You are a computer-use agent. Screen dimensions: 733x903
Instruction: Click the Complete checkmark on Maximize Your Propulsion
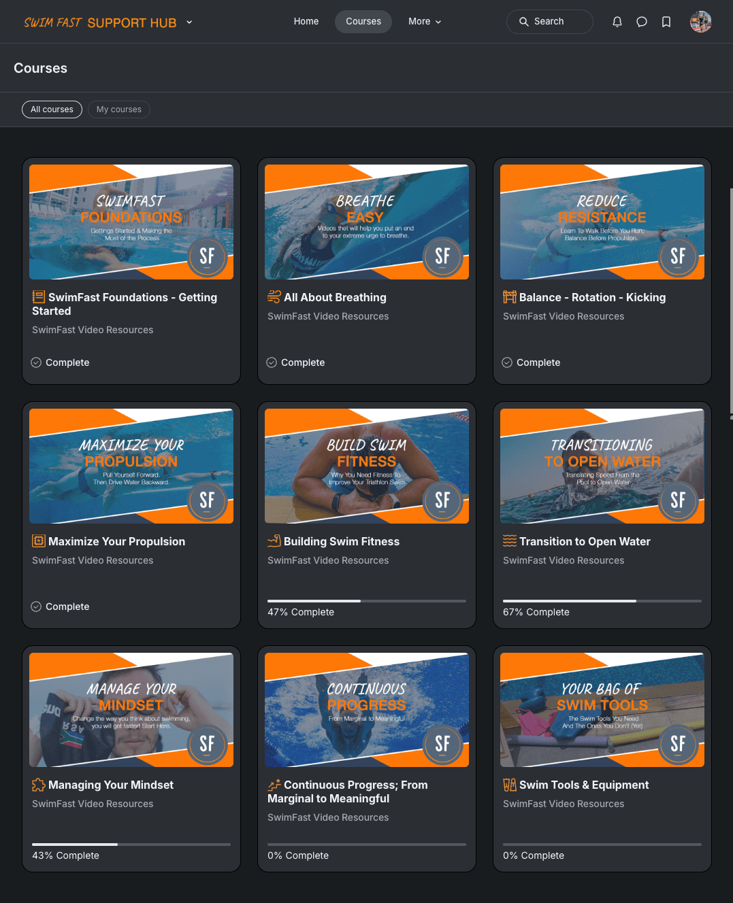[x=36, y=607]
